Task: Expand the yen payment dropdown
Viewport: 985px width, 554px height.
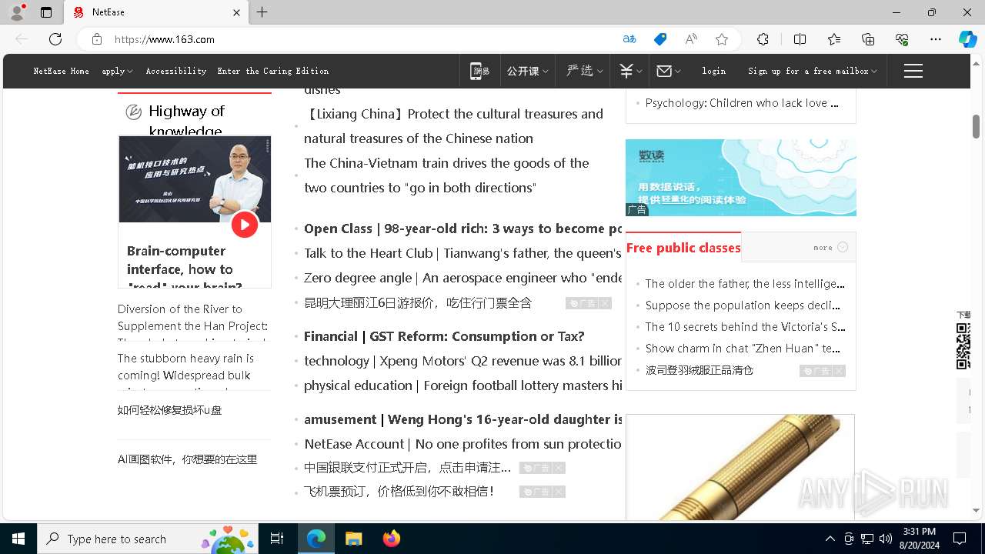Action: 632,71
